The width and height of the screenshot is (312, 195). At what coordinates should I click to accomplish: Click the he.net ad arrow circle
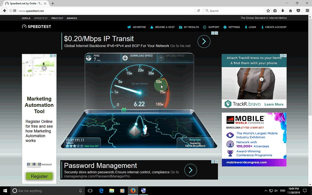(204, 41)
